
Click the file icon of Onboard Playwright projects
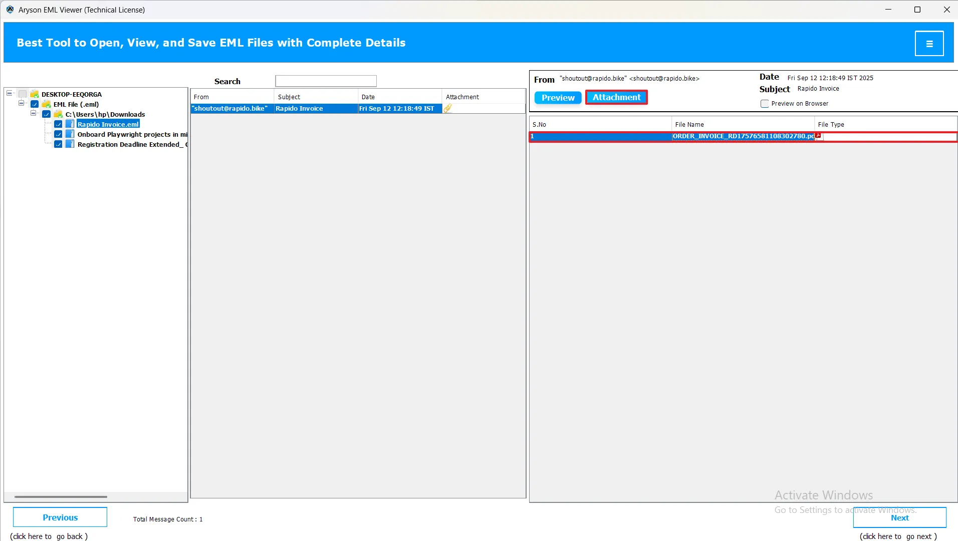pyautogui.click(x=70, y=134)
